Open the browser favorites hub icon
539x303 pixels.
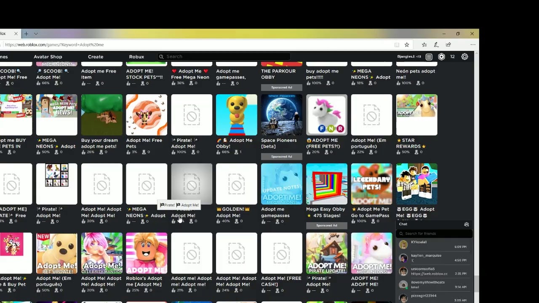(x=424, y=45)
